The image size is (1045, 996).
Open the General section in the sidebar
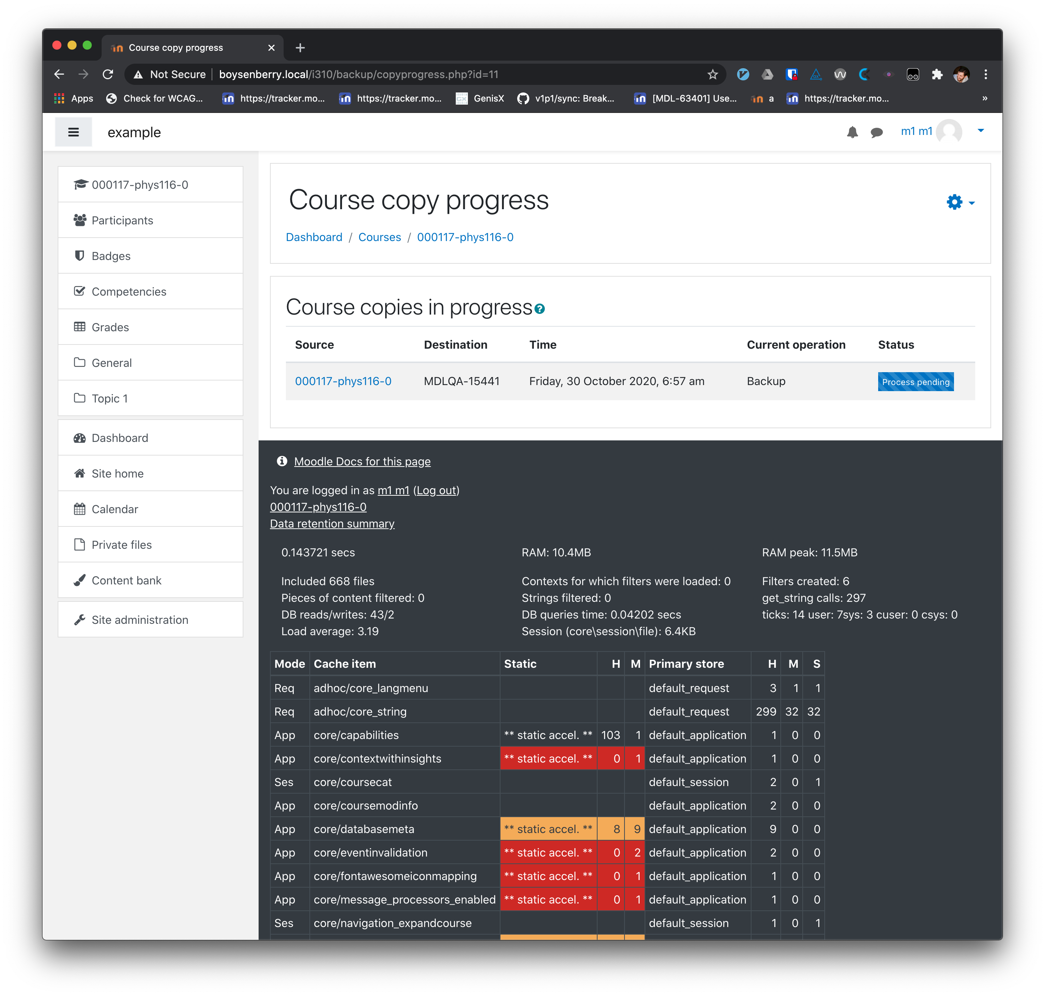[151, 363]
